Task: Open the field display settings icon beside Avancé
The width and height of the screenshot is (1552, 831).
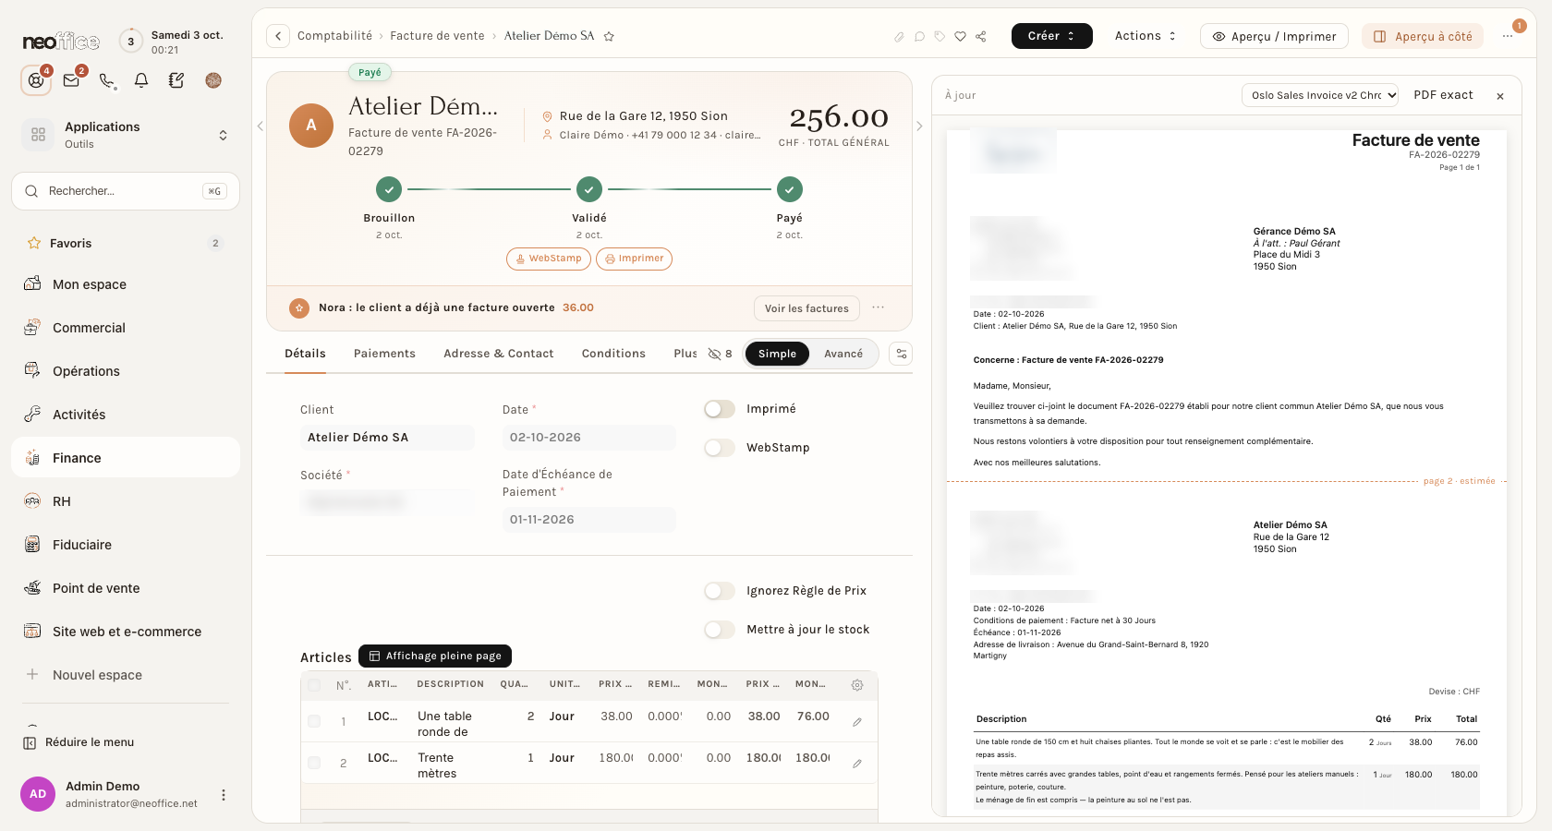Action: point(901,354)
